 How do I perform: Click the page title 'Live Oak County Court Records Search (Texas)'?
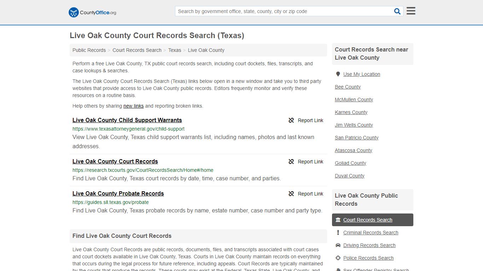tap(157, 35)
